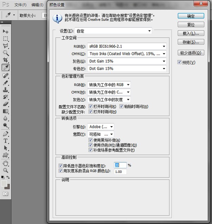Toggle 补偿场景参考配置文件(F) checkbox
This screenshot has height=224, width=212.
pos(90,150)
